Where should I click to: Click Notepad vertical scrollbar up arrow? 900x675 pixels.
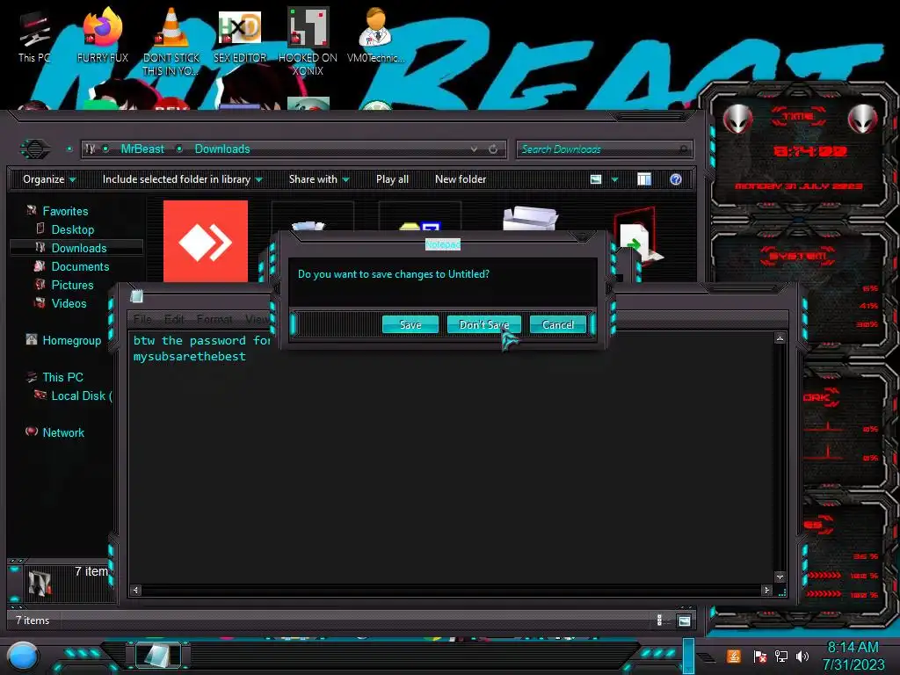[x=780, y=338]
